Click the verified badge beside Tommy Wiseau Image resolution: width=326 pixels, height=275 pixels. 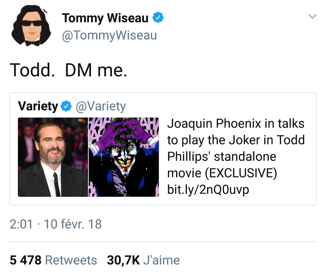coord(159,18)
